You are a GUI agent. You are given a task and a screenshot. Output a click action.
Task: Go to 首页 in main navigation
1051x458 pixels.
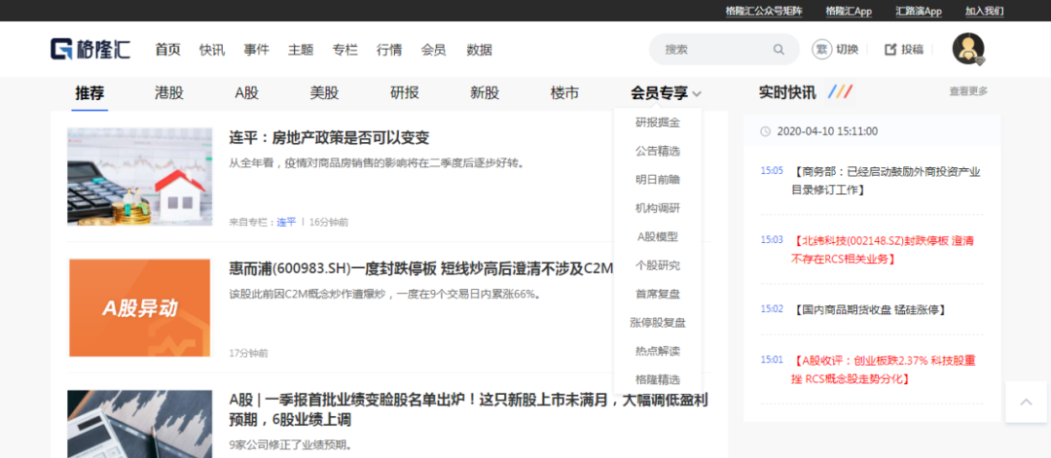pos(167,50)
